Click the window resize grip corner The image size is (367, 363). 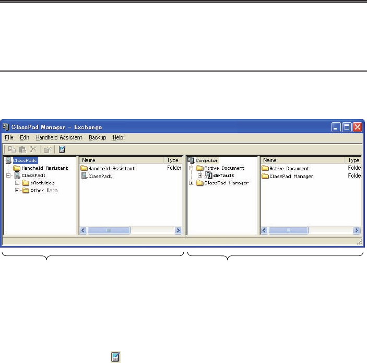click(x=359, y=242)
